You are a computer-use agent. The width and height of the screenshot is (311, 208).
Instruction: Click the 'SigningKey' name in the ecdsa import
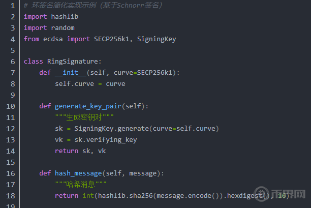pyautogui.click(x=157, y=39)
